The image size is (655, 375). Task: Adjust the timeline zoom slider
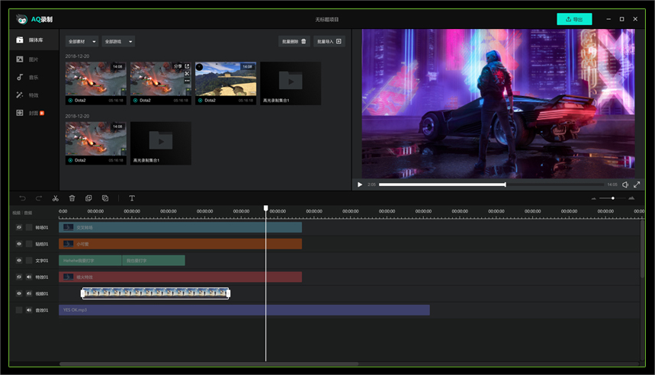[612, 198]
